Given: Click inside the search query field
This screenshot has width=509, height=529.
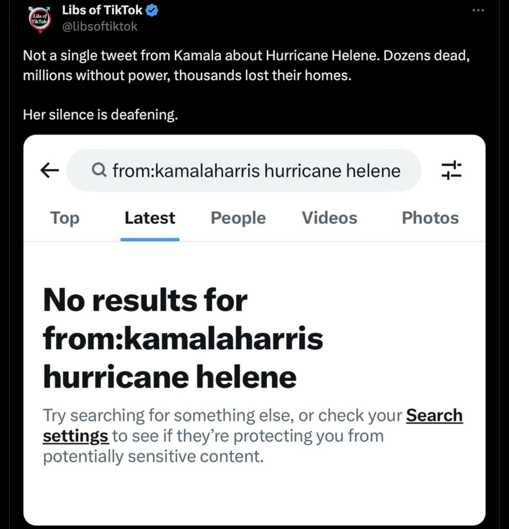Looking at the screenshot, I should pyautogui.click(x=255, y=170).
